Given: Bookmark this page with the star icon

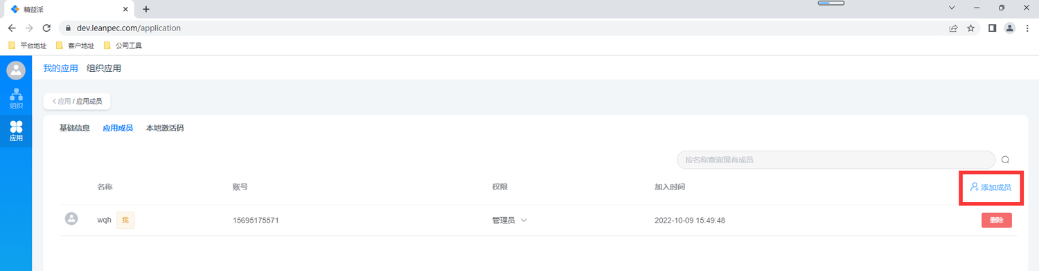Looking at the screenshot, I should tap(971, 28).
